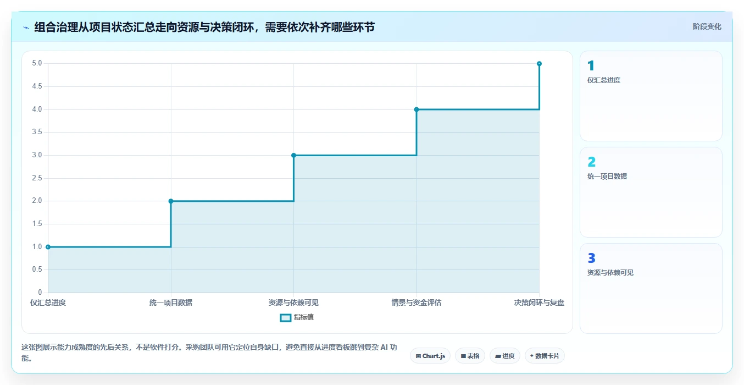Open card 1 仅汇总进度
744x385 pixels.
pyautogui.click(x=651, y=96)
